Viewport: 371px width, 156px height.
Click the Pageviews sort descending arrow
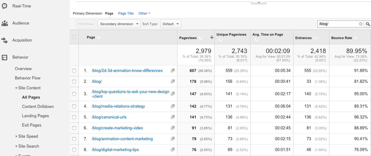pos(212,38)
